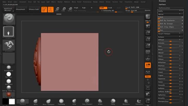Select the BasicMaterial sphere

9,68
